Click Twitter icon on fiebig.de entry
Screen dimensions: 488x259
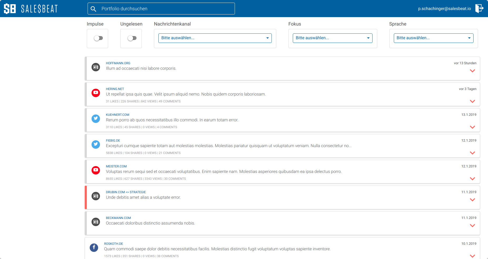[96, 144]
